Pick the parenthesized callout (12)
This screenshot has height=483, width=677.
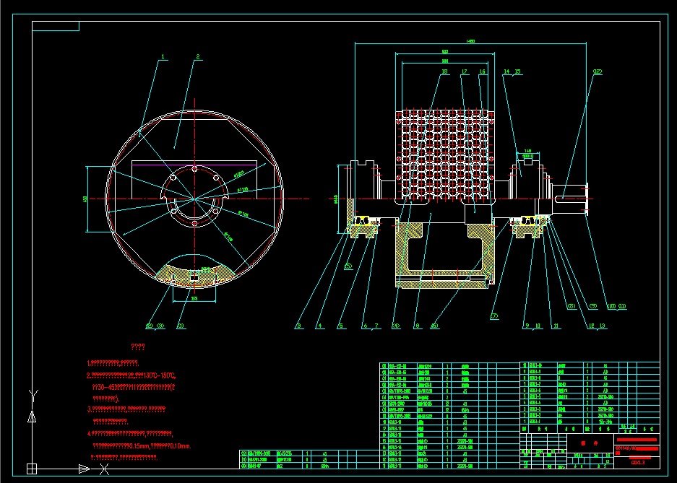(x=598, y=71)
